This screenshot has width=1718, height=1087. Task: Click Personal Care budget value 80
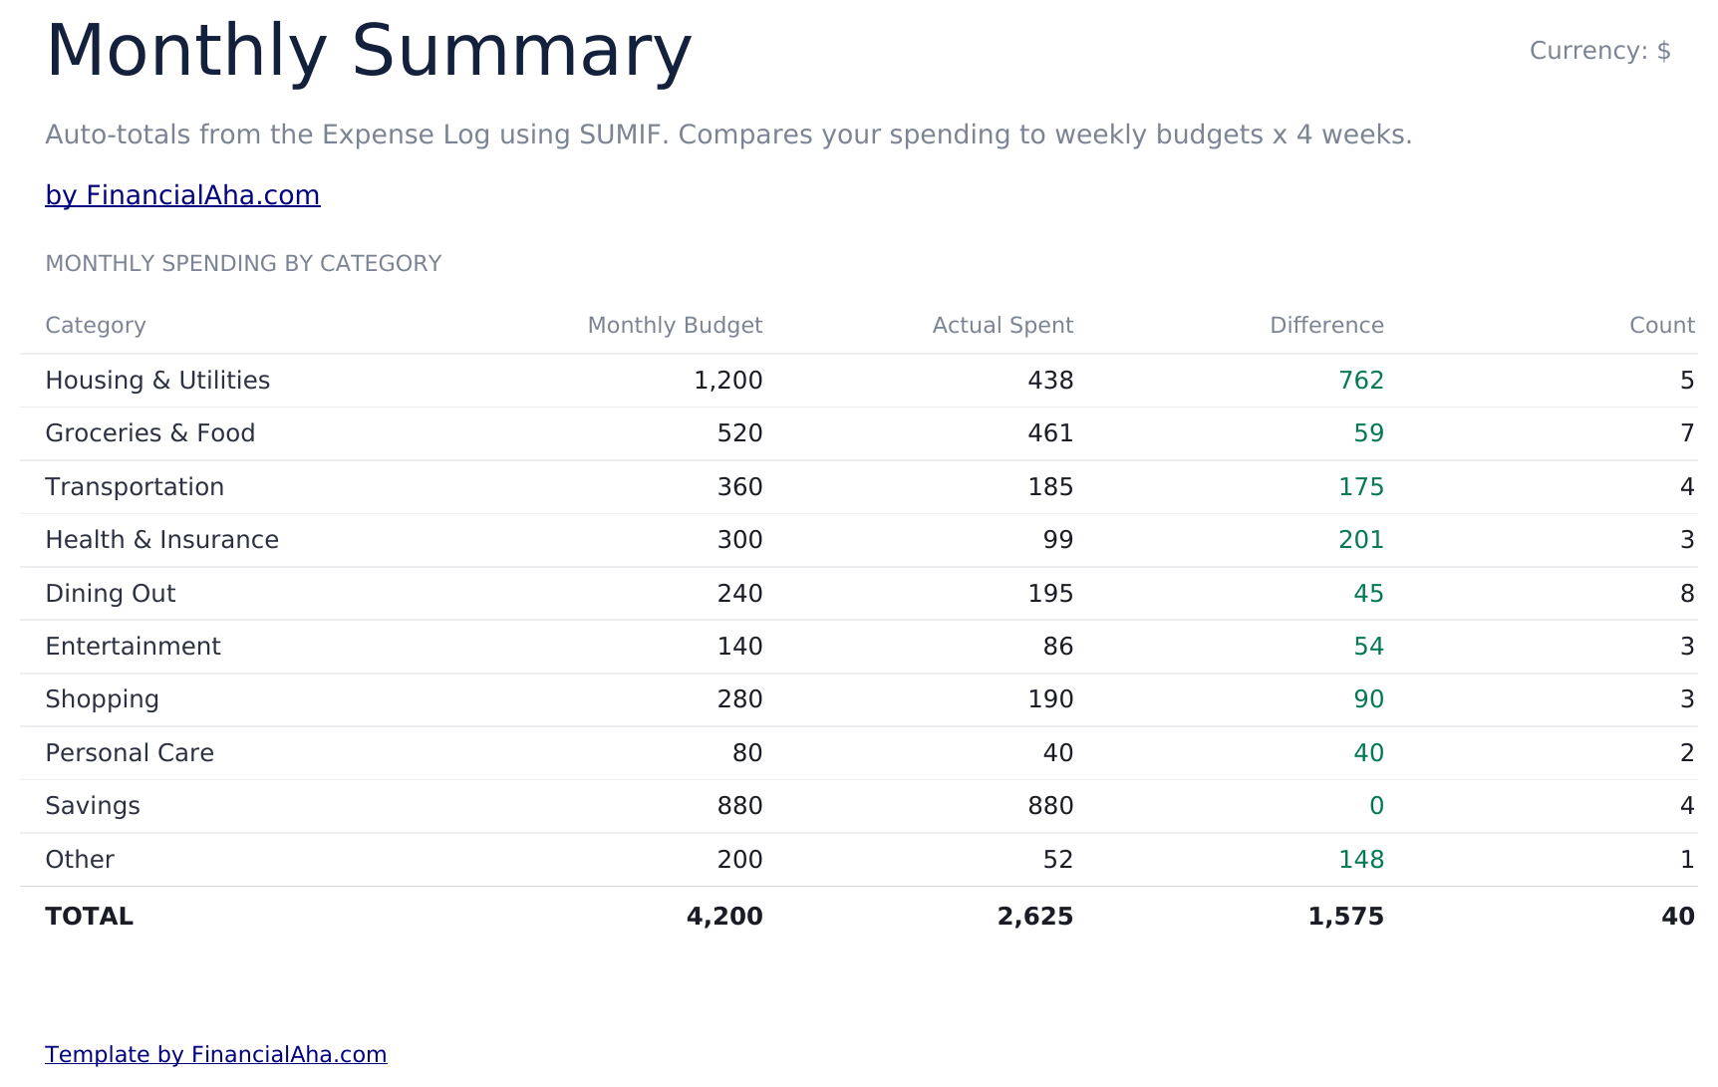tap(747, 753)
